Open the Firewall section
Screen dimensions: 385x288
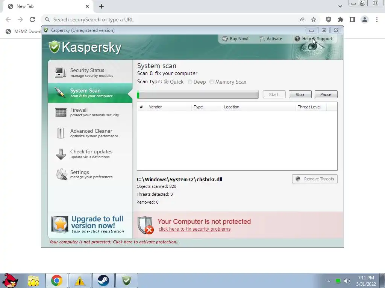(90, 112)
